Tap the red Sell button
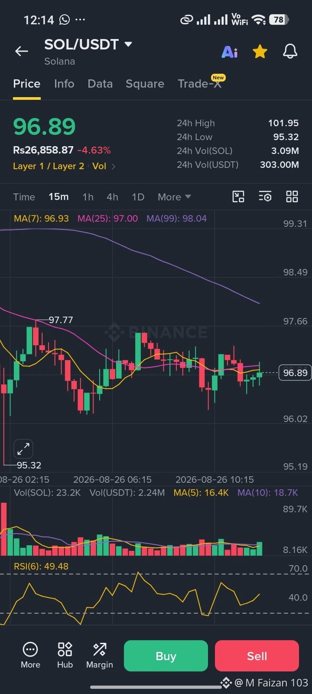 tap(257, 656)
